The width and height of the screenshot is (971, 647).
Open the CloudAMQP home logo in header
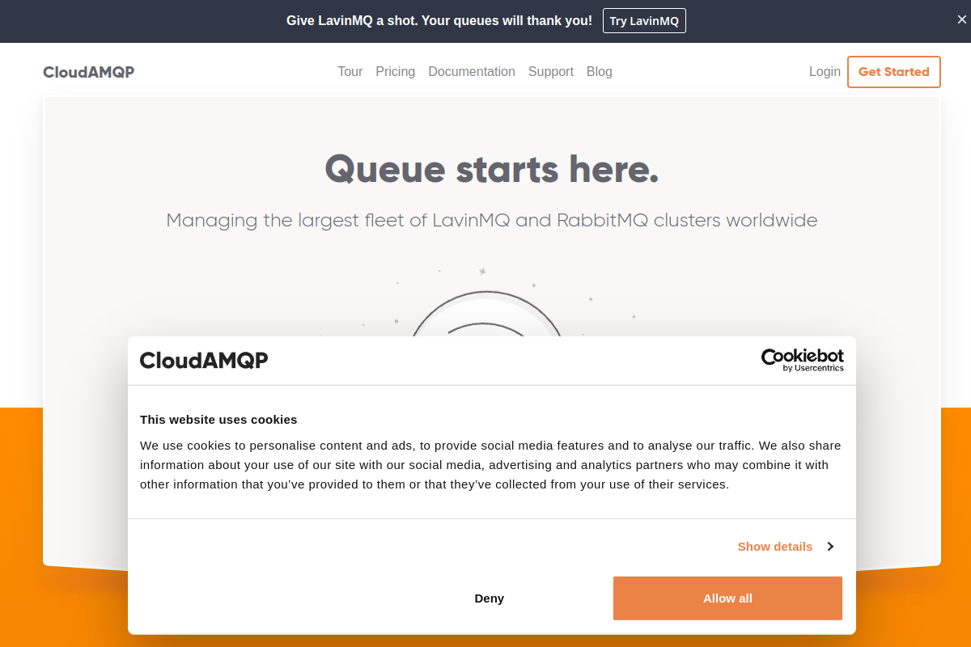(89, 72)
